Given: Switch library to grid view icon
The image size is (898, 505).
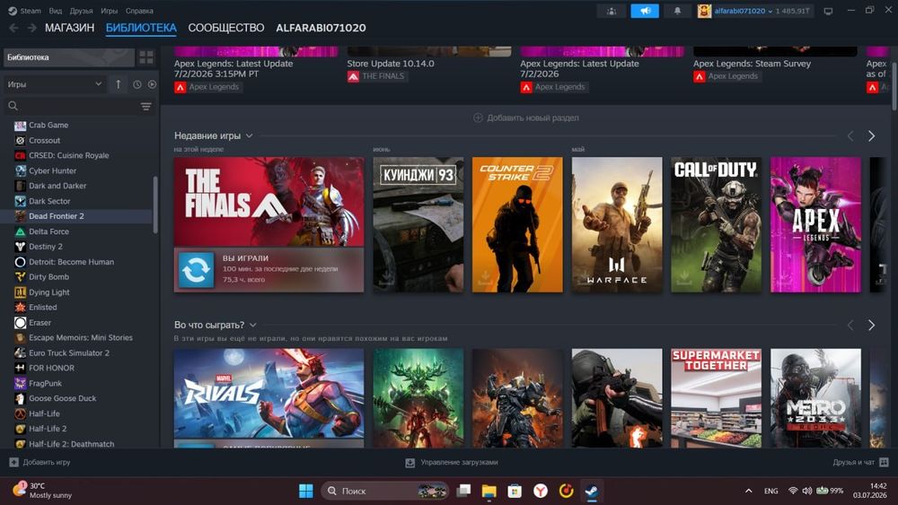Looking at the screenshot, I should click(x=146, y=57).
